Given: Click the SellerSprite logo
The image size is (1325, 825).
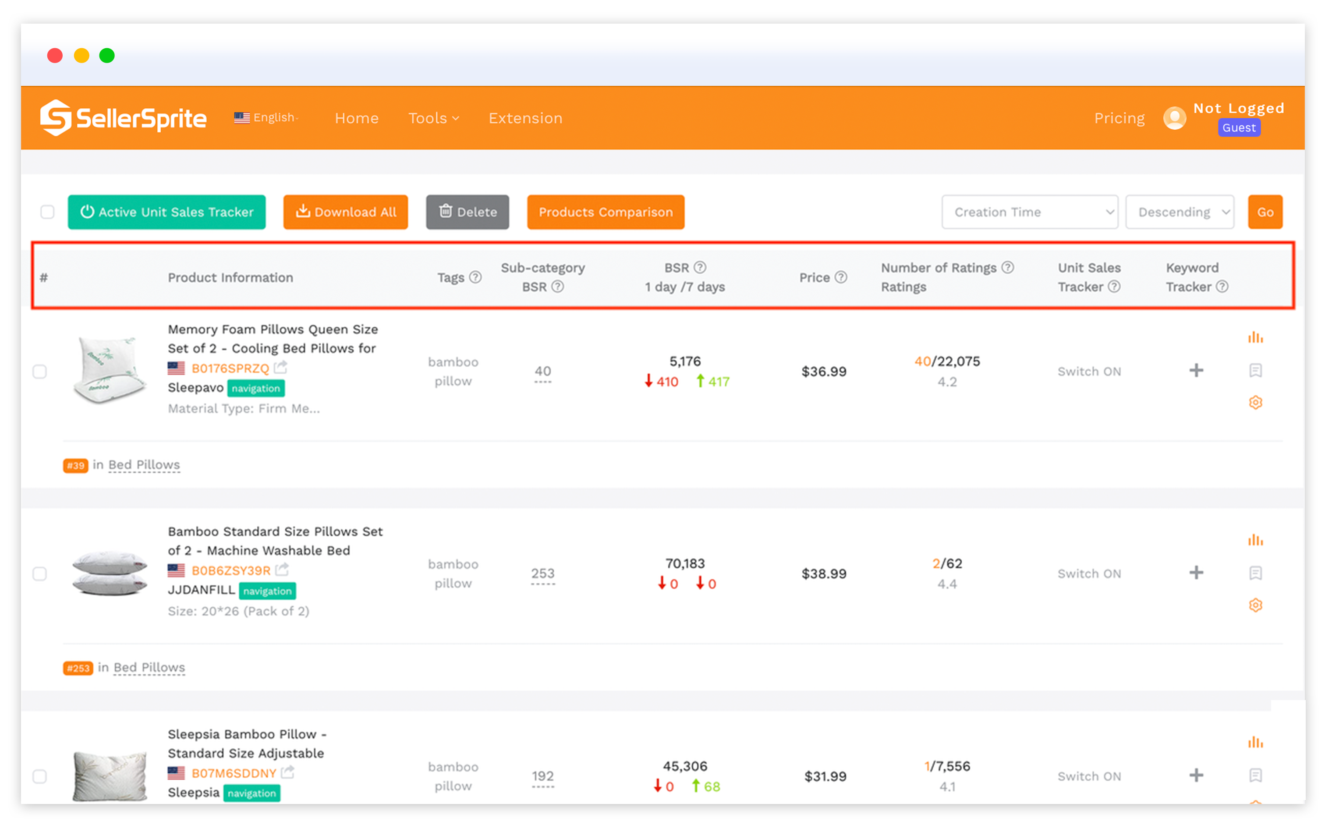Looking at the screenshot, I should (123, 118).
